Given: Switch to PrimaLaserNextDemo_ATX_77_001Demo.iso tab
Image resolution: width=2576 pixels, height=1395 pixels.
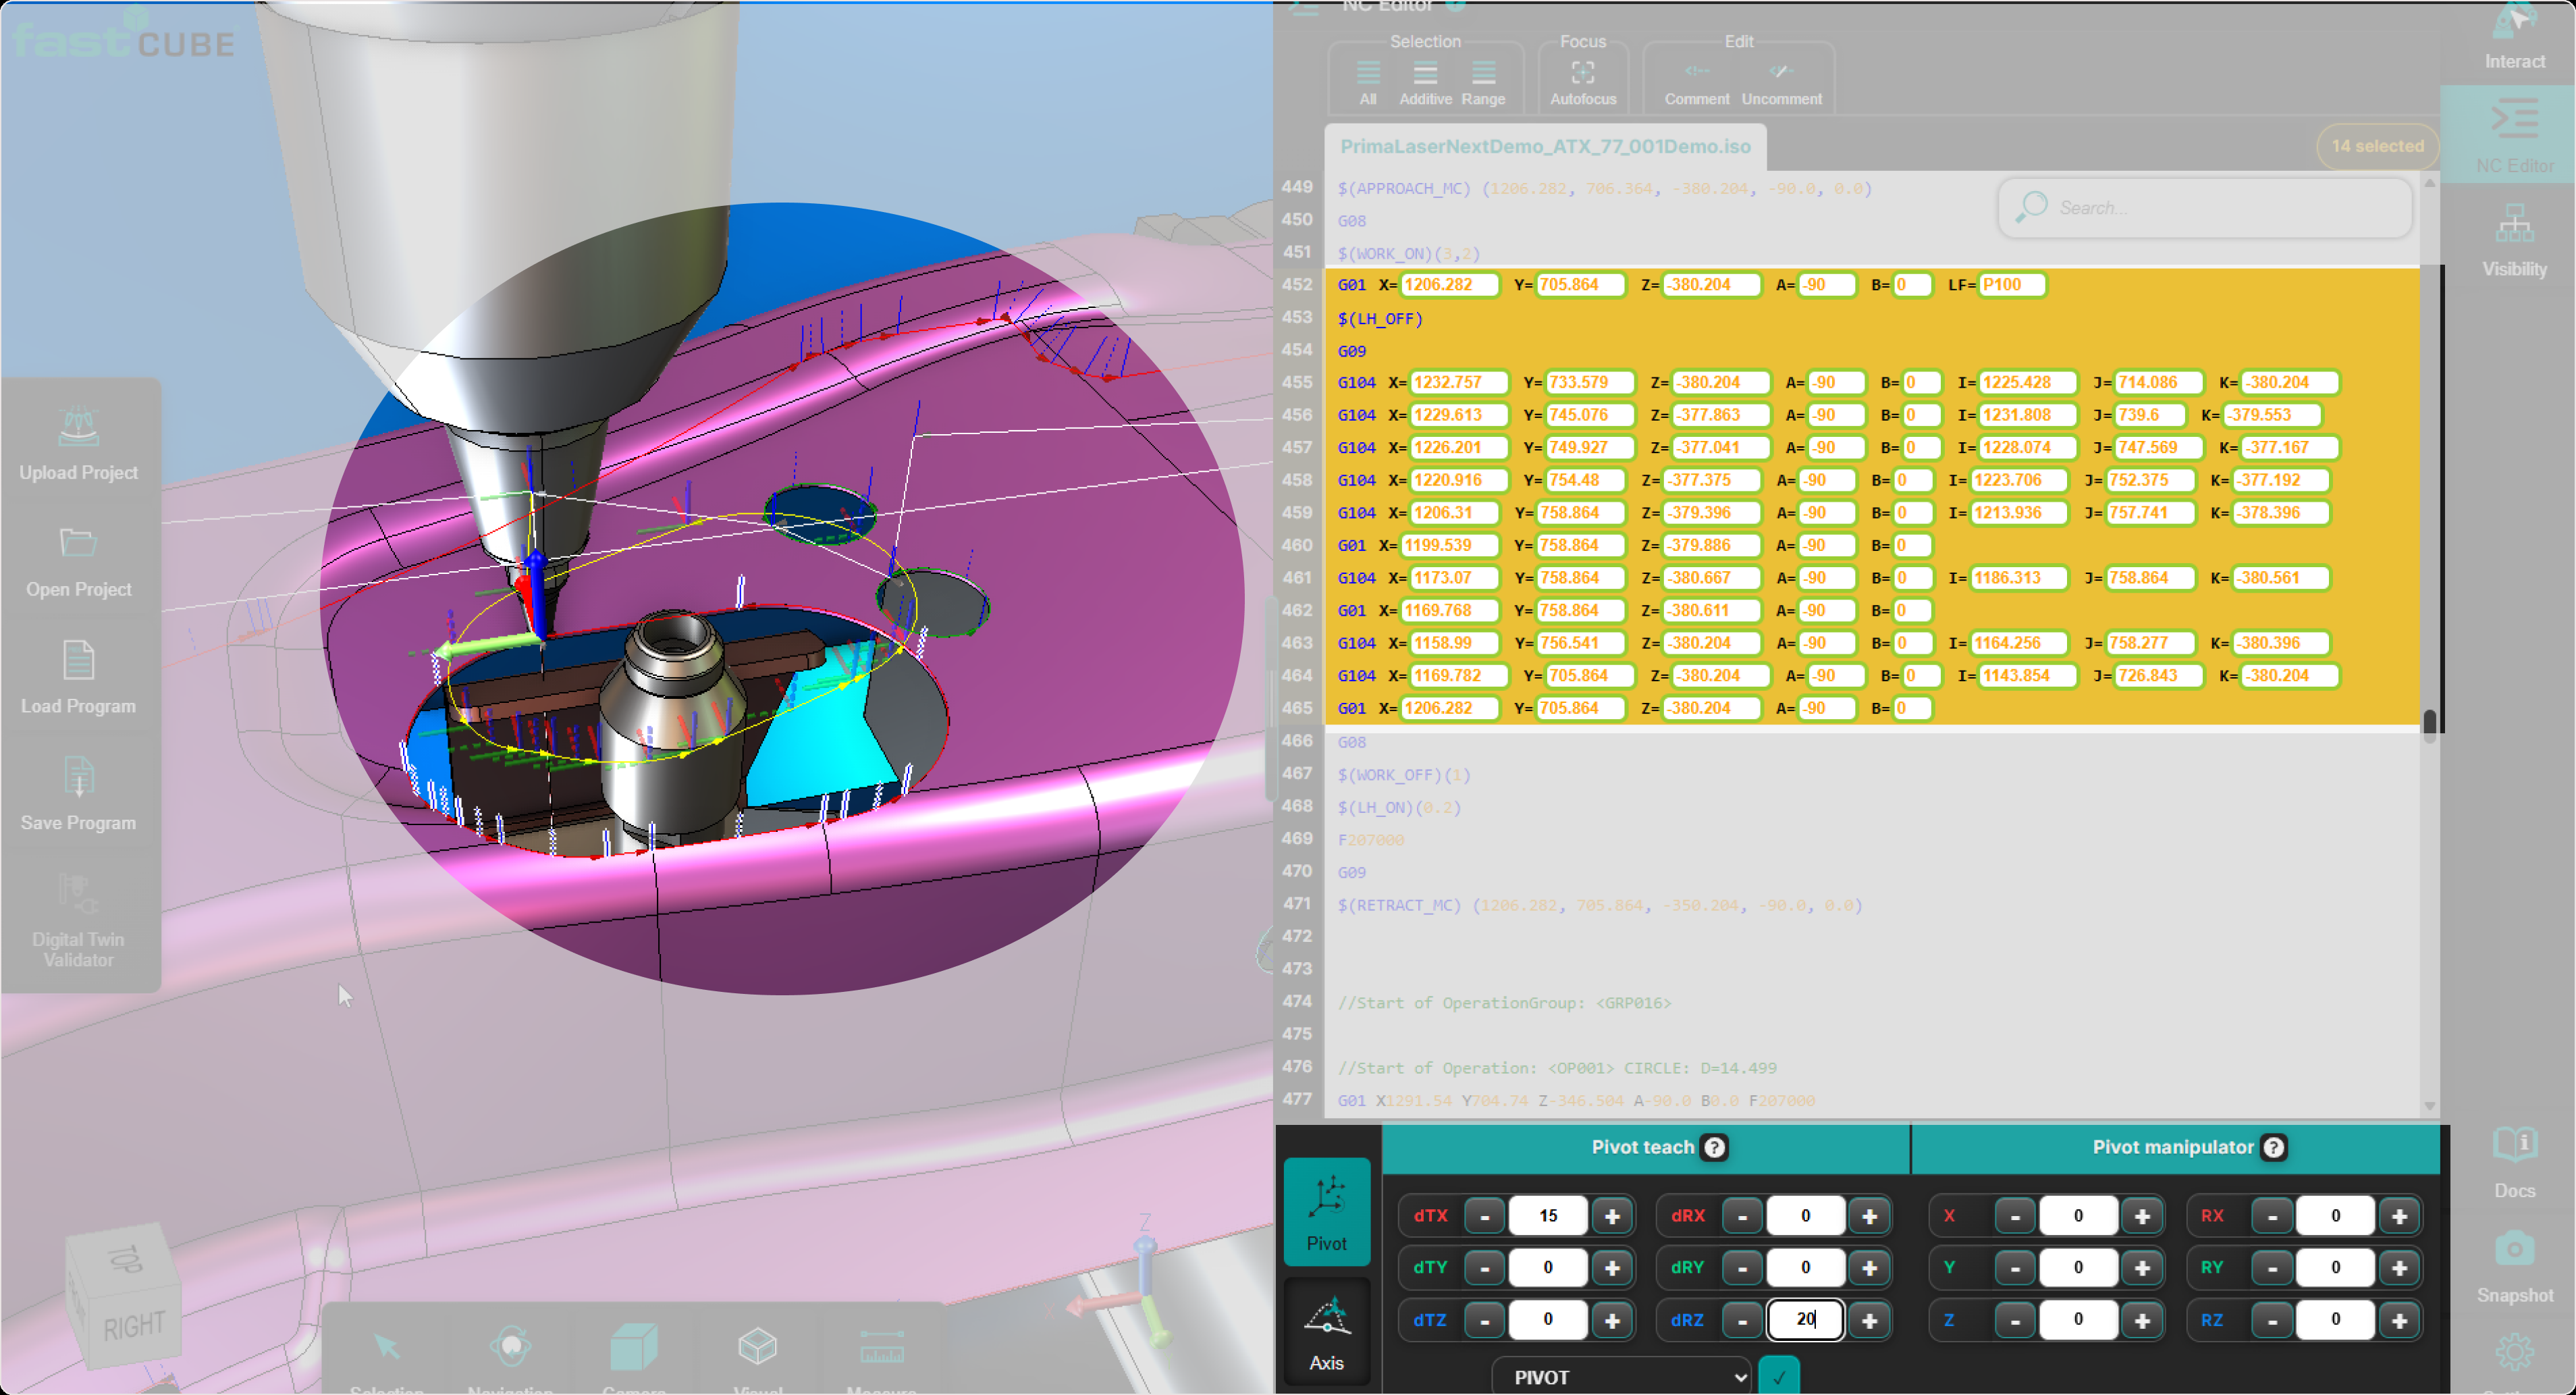Looking at the screenshot, I should pyautogui.click(x=1545, y=146).
